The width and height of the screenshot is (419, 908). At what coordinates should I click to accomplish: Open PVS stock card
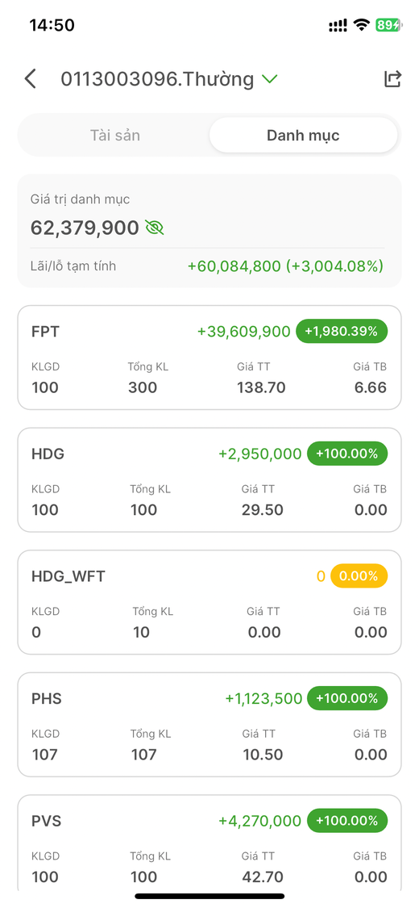click(x=209, y=843)
